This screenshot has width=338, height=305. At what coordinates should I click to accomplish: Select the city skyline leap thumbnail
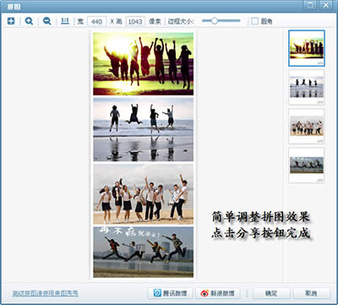click(307, 165)
